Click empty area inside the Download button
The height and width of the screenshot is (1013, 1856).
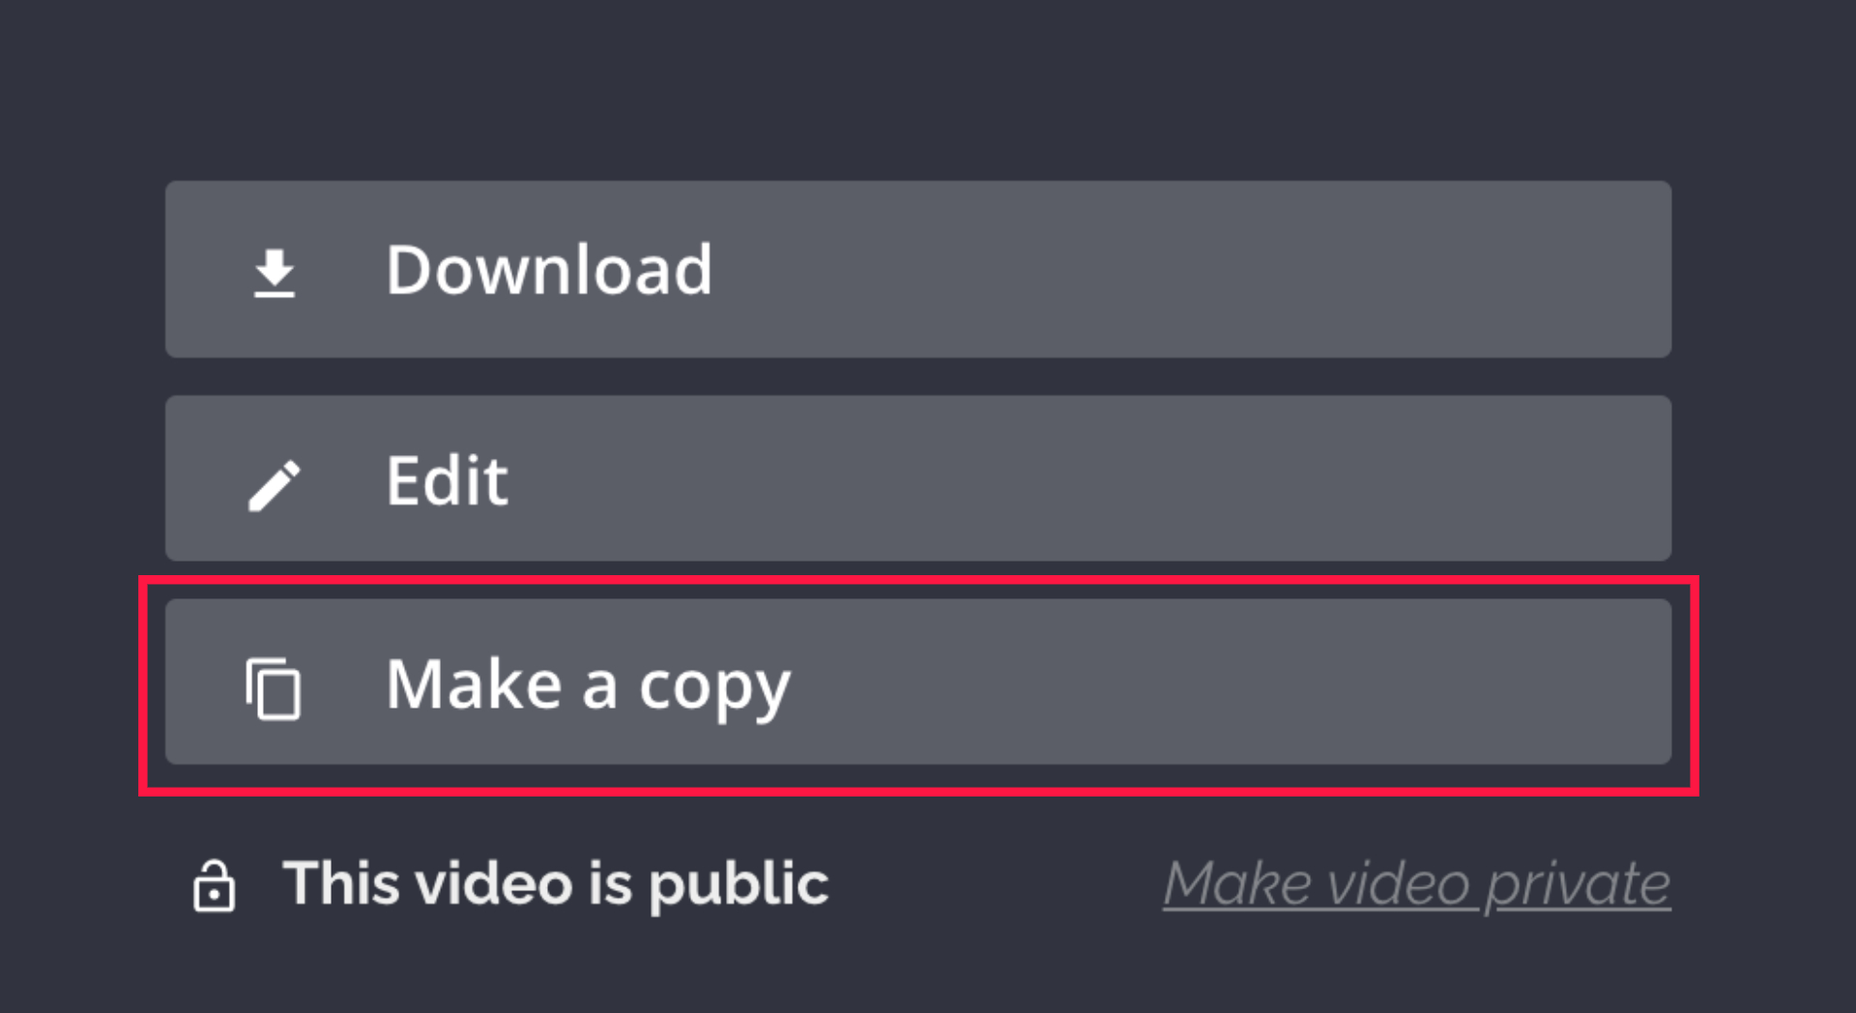[1189, 269]
